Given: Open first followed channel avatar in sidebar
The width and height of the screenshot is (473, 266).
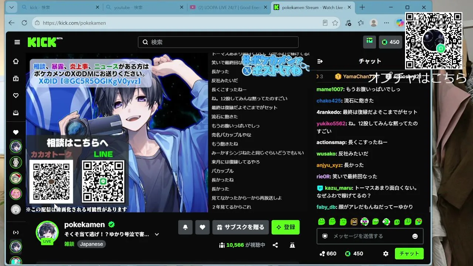Looking at the screenshot, I should [x=16, y=147].
